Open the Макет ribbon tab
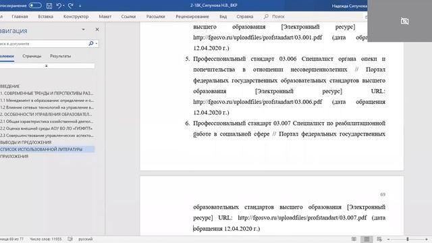The width and height of the screenshot is (432, 243). point(105,16)
